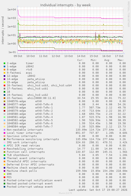Click the brown swatch next to 22-fasteoi ahci

4,98
